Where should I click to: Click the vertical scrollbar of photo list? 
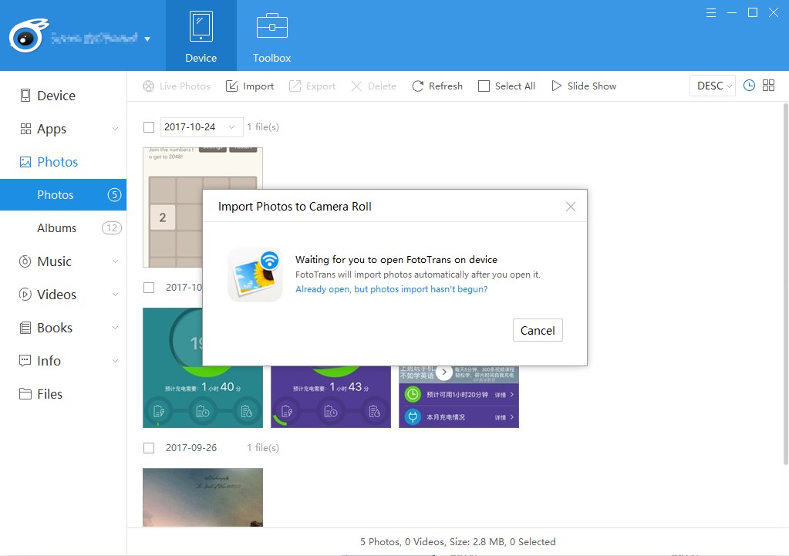coord(785,284)
